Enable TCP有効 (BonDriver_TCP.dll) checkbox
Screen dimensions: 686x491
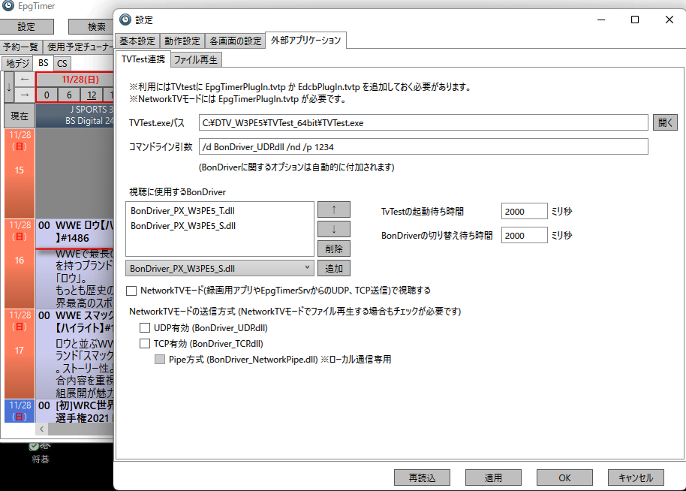[x=145, y=344]
